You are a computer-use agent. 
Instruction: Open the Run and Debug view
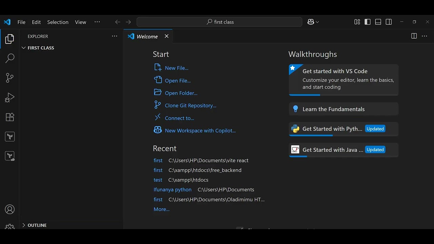coord(10,98)
